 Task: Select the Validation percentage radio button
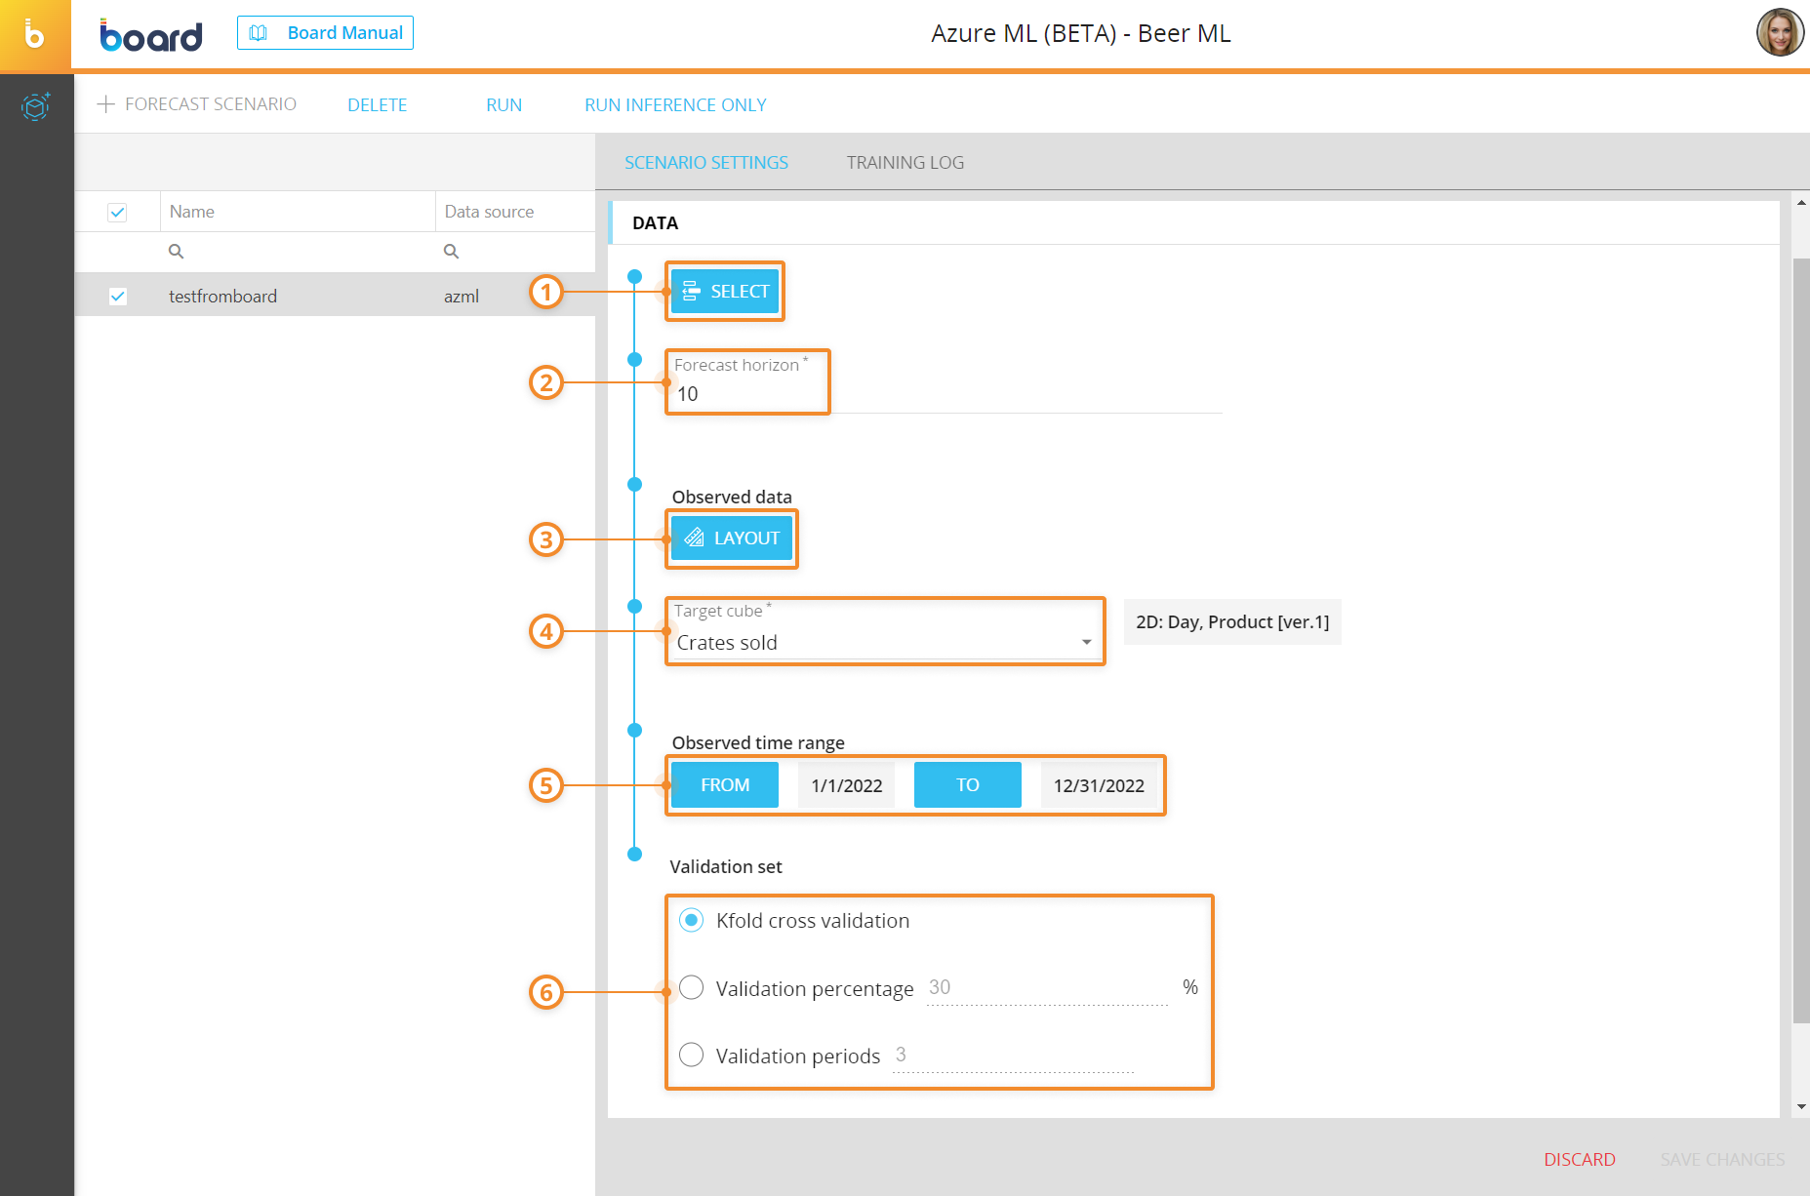(691, 988)
